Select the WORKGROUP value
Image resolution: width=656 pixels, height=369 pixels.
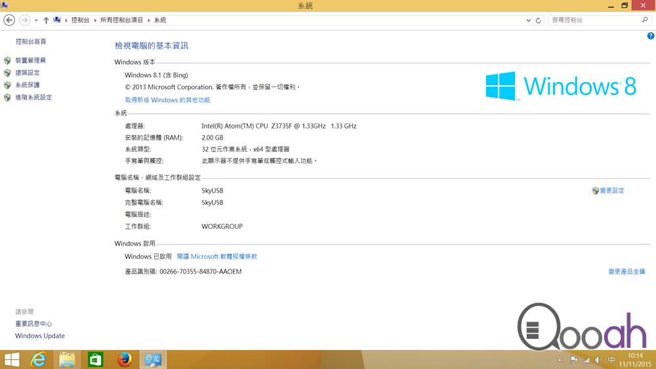222,226
